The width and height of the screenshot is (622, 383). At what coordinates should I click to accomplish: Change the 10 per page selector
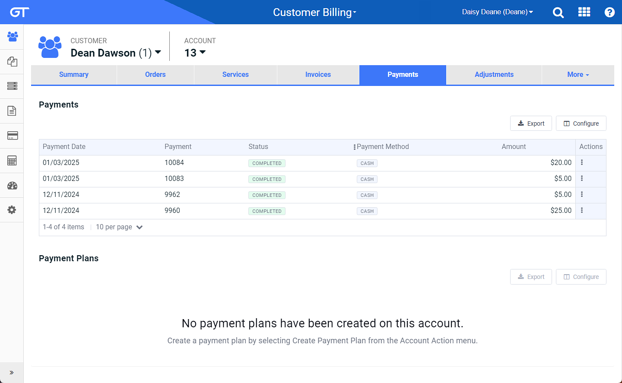(x=119, y=227)
